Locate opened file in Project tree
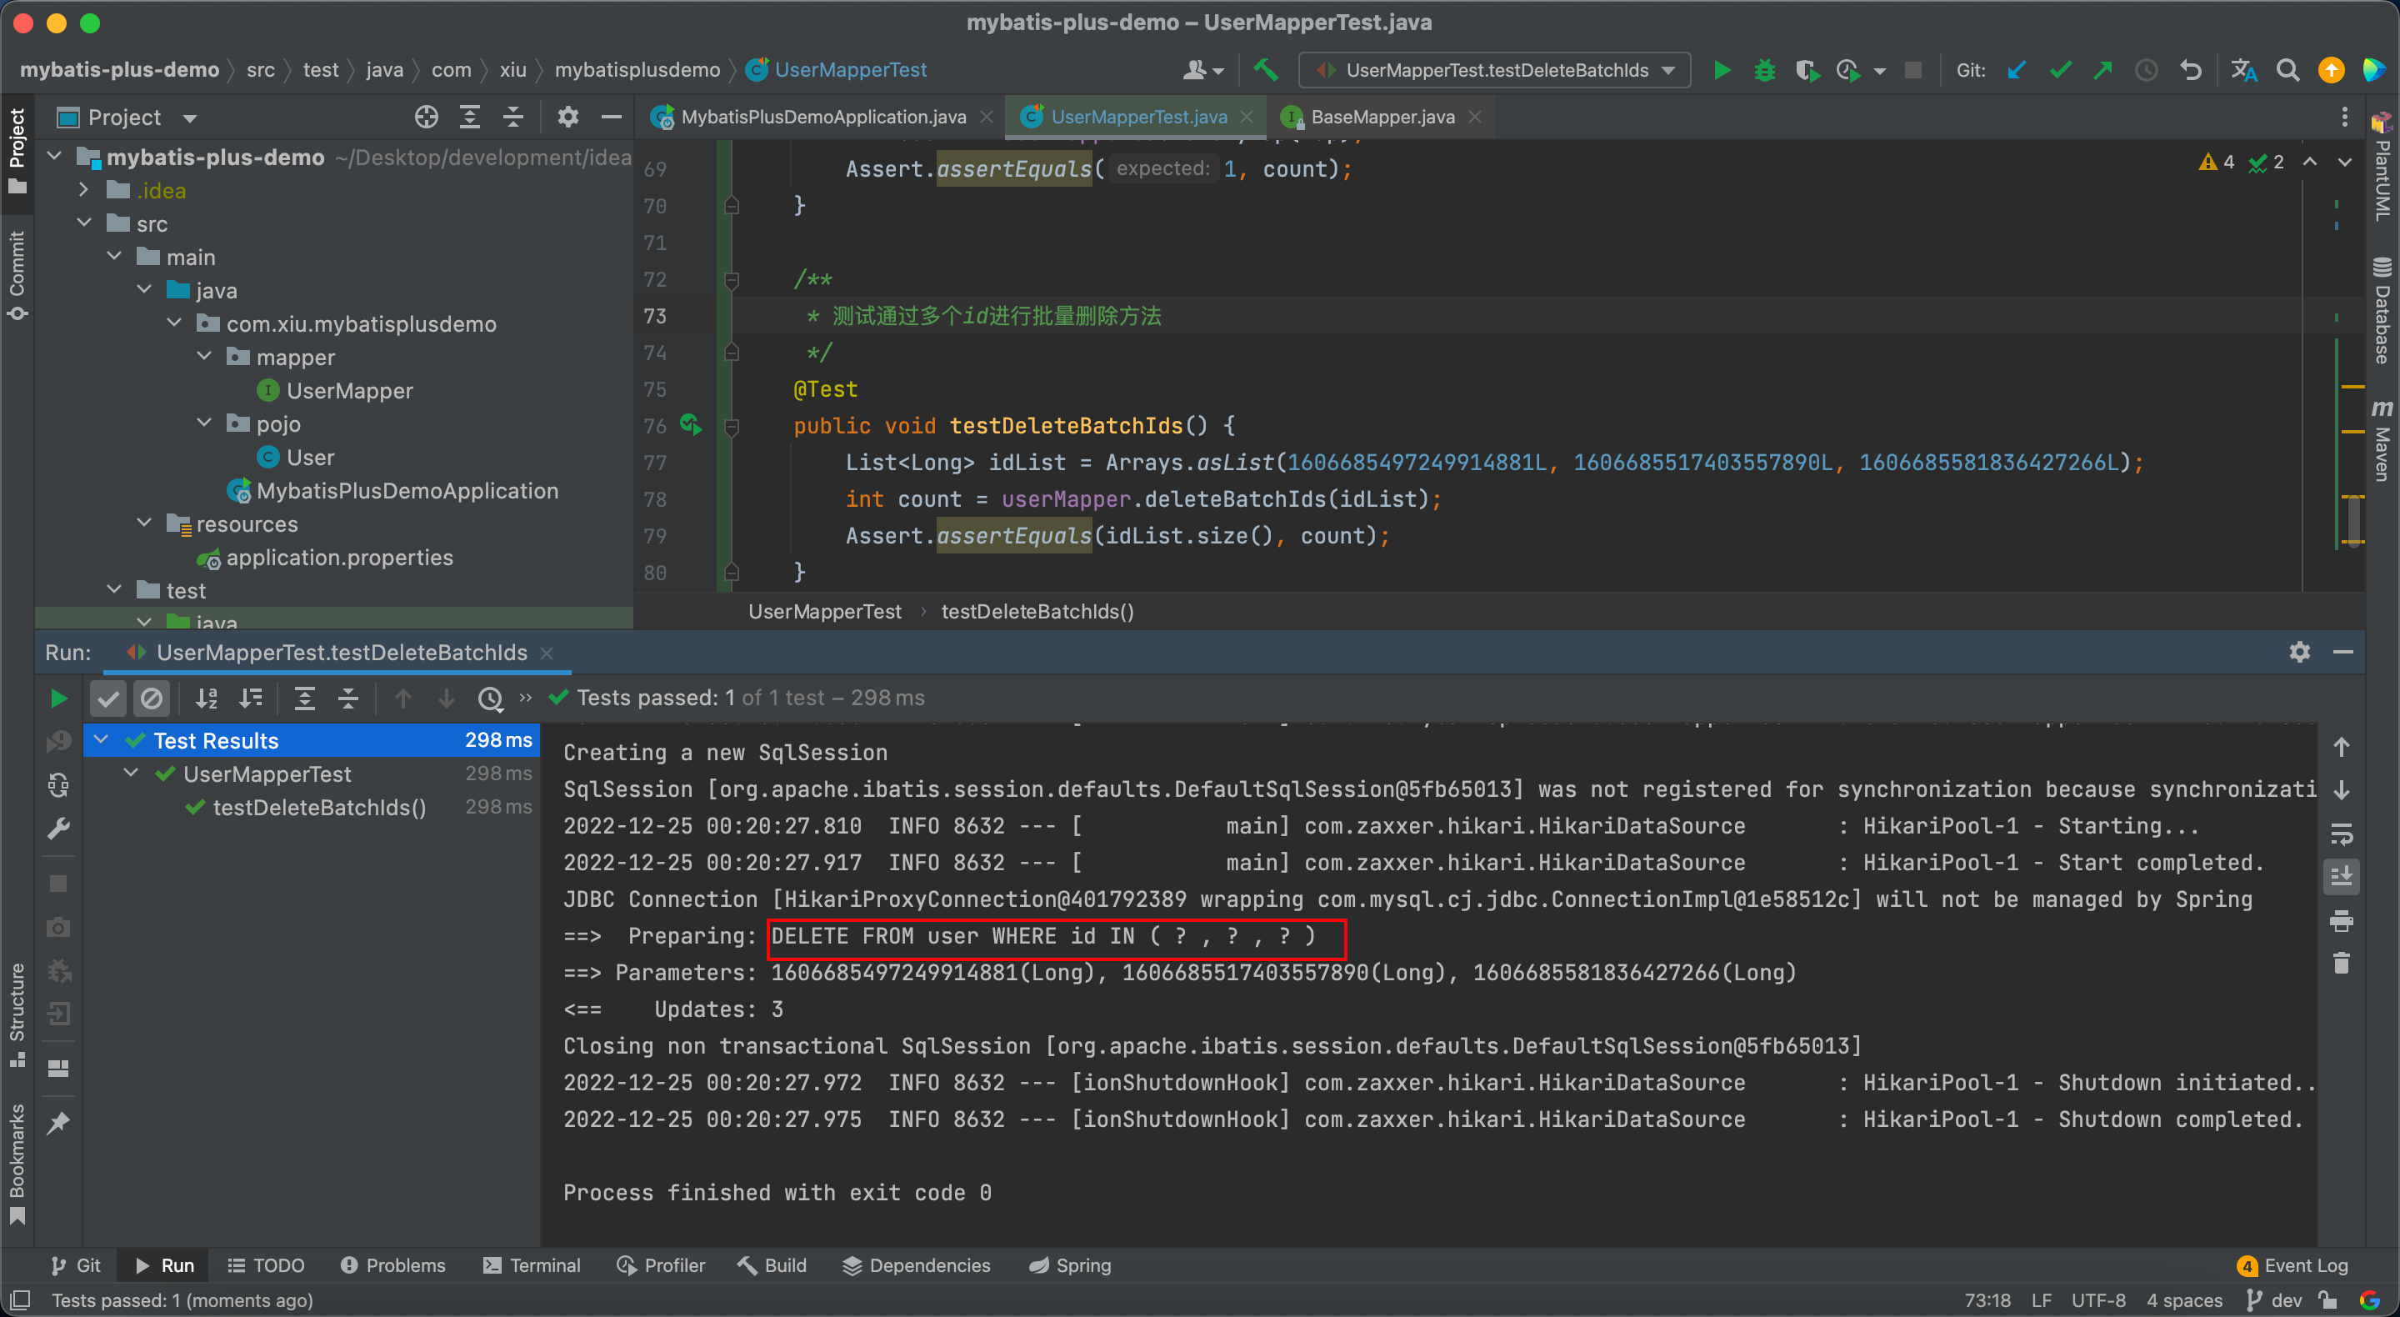The height and width of the screenshot is (1317, 2400). coord(426,117)
